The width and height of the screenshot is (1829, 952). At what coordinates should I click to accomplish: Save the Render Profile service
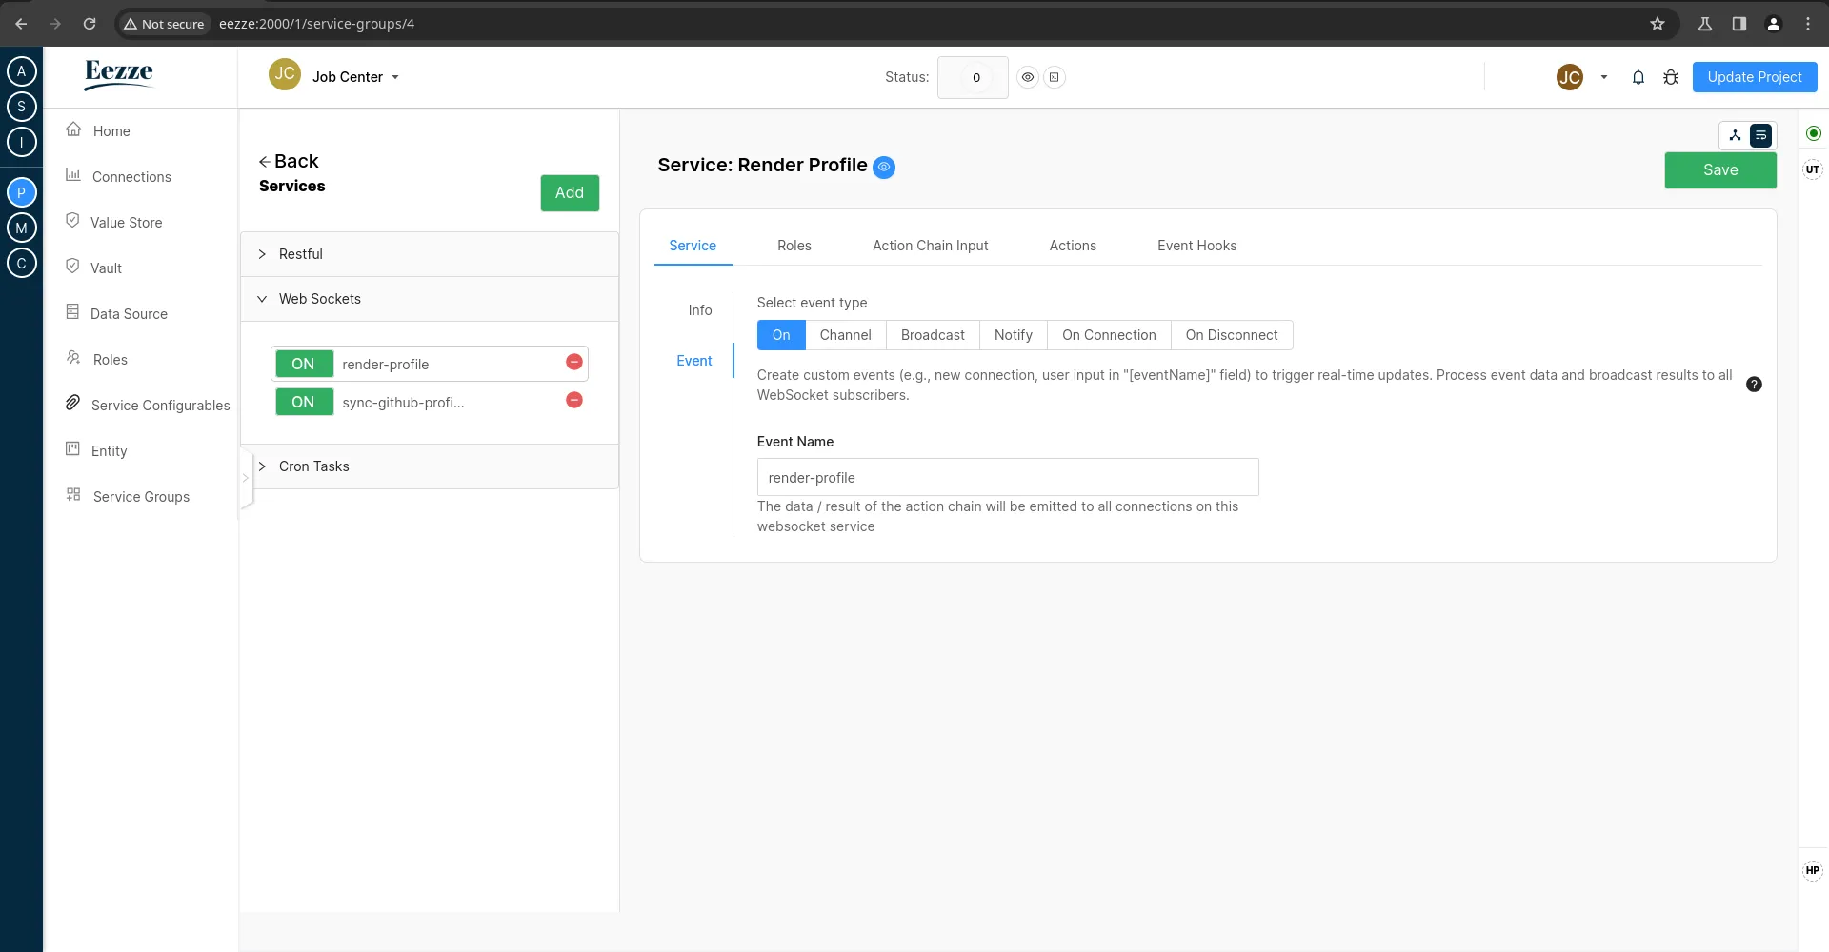pos(1720,170)
